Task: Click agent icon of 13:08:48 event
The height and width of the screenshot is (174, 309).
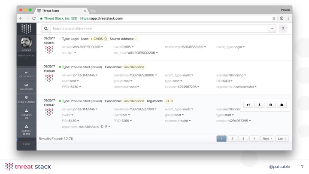Action: click(x=49, y=78)
